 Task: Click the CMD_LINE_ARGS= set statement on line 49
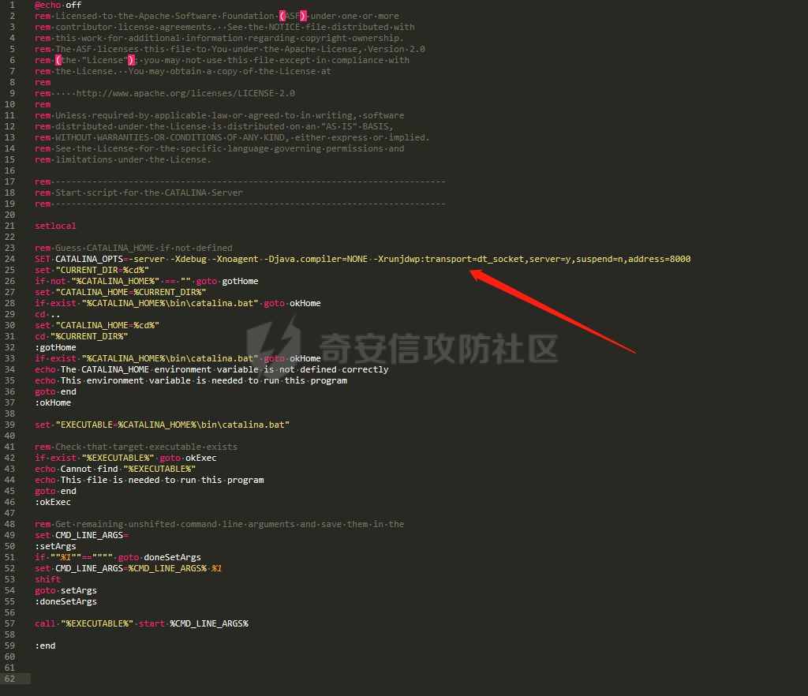pyautogui.click(x=81, y=535)
